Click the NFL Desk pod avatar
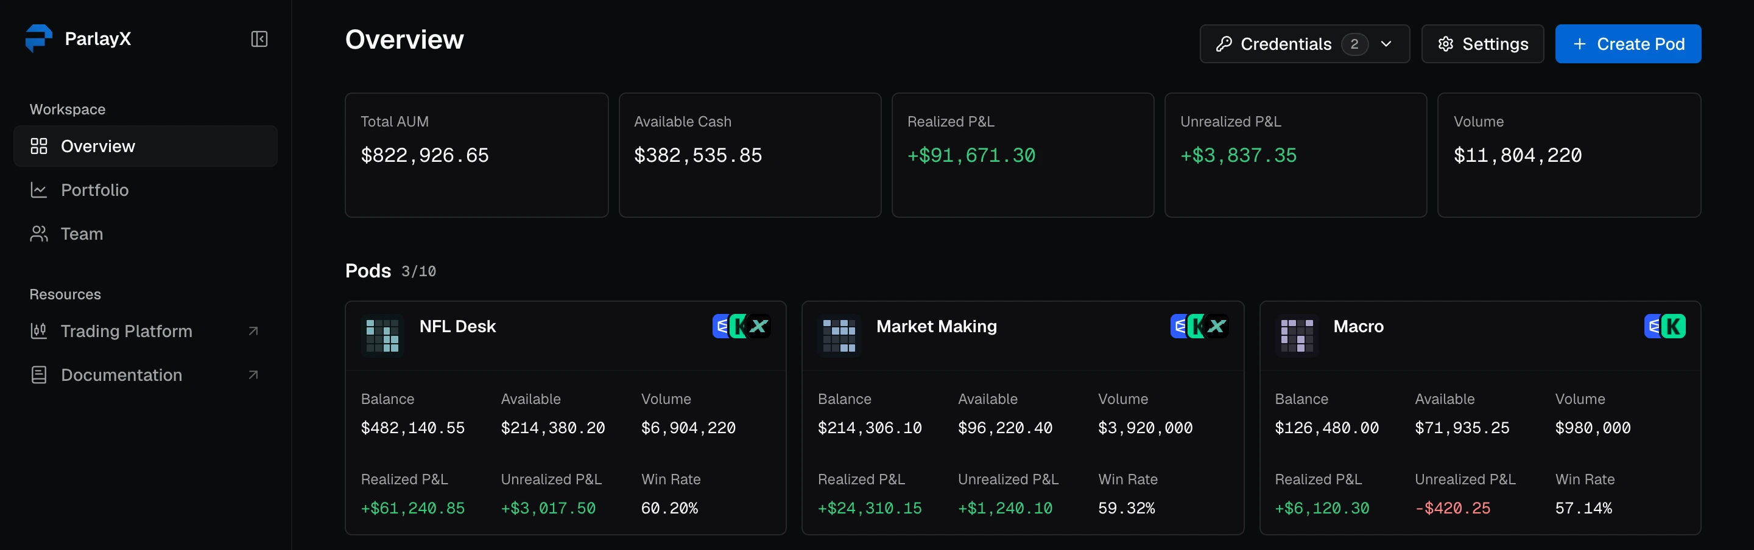This screenshot has height=550, width=1754. click(x=382, y=336)
